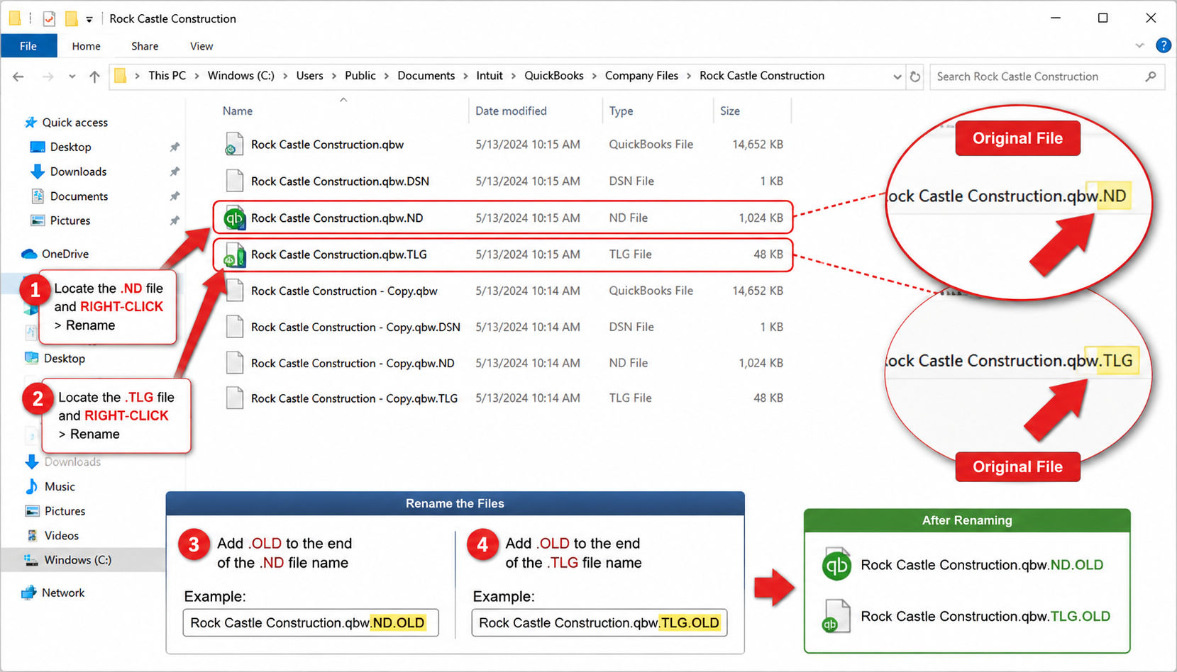This screenshot has width=1177, height=672.
Task: Select Intuit in the breadcrumb path
Action: pos(490,76)
